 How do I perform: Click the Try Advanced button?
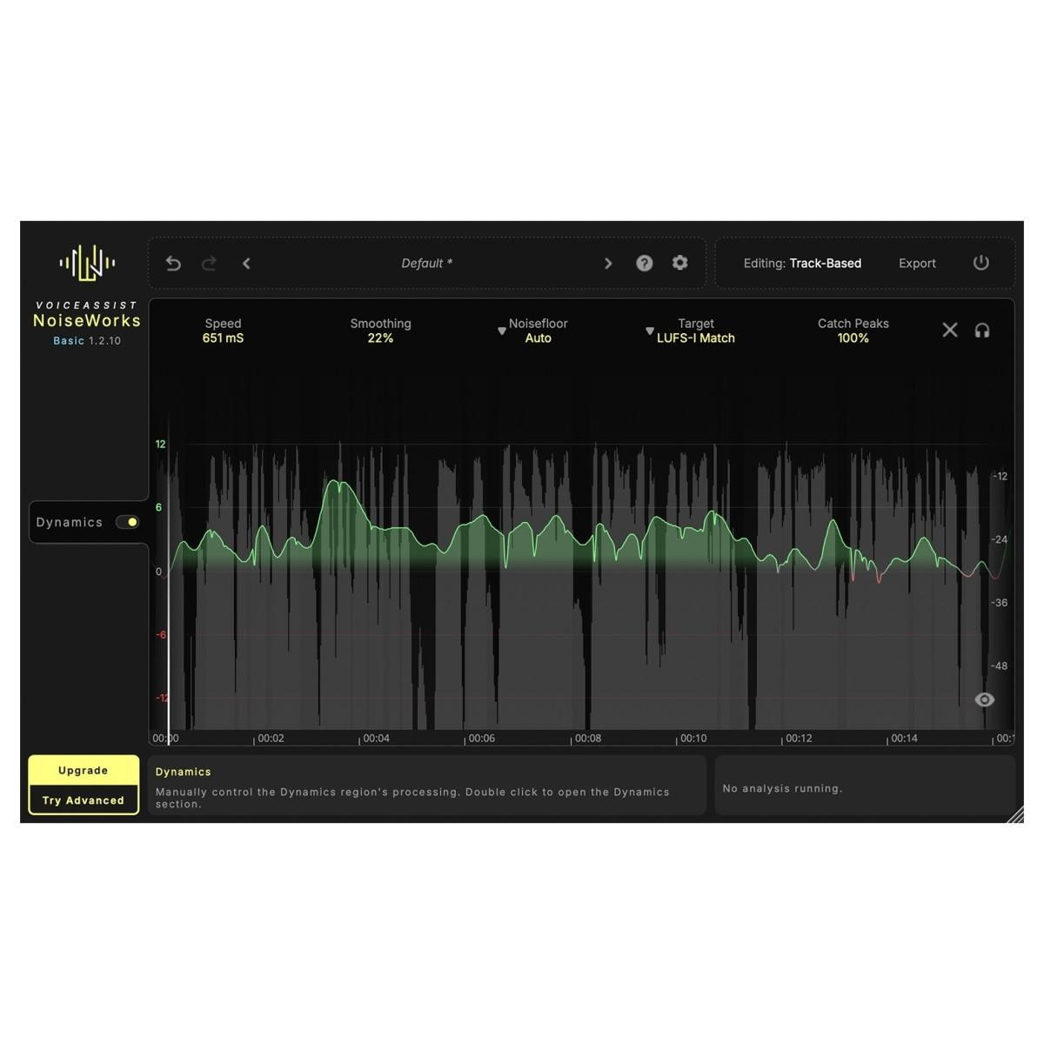84,800
